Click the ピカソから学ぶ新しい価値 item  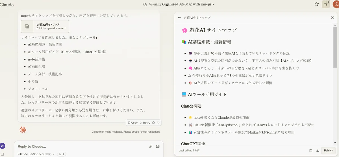click(230, 83)
